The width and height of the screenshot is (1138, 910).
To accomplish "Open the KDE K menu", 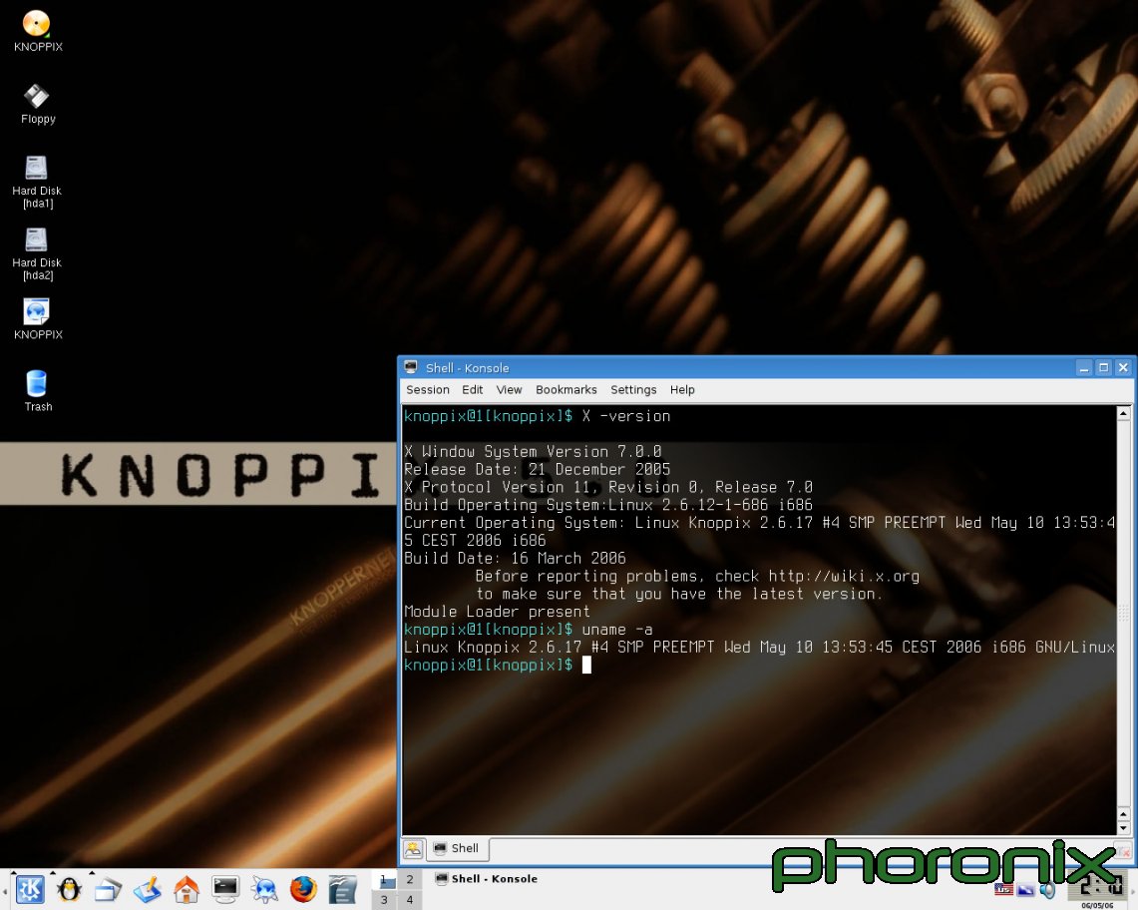I will click(29, 888).
